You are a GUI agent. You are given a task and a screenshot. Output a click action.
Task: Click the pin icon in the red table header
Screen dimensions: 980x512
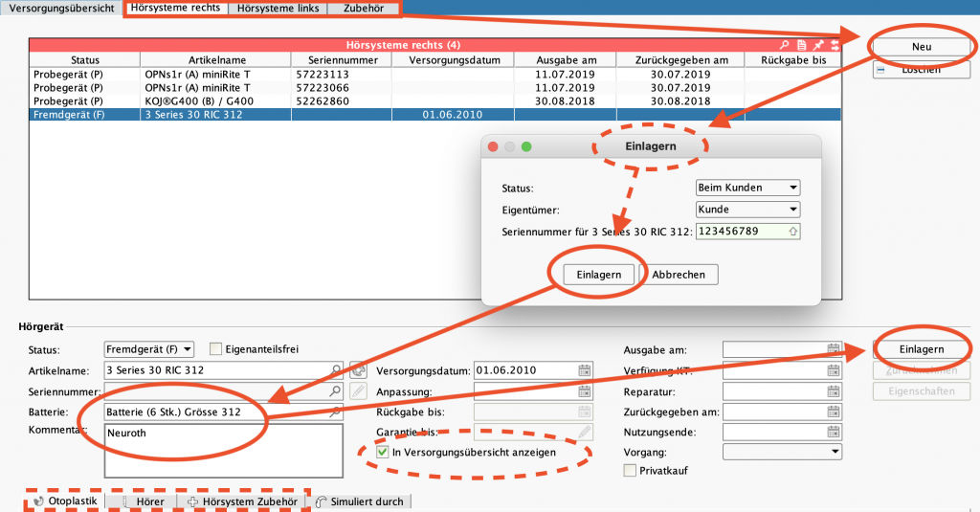coord(818,45)
